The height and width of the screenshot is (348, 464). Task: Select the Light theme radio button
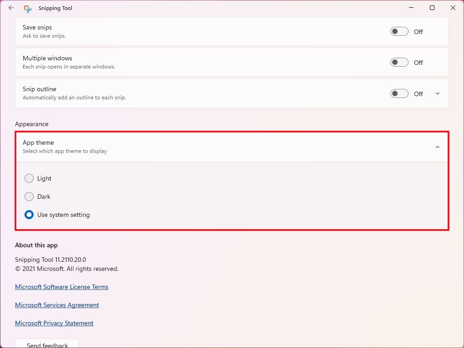[29, 178]
